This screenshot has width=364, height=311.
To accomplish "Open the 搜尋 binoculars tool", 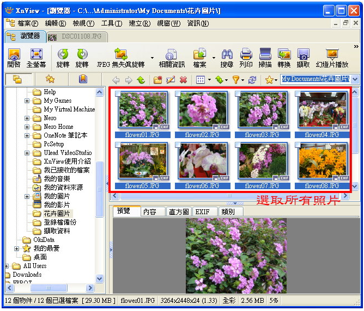I will (227, 58).
